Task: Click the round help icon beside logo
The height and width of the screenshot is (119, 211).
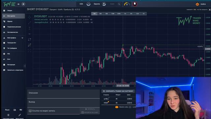Action: (x=23, y=4)
